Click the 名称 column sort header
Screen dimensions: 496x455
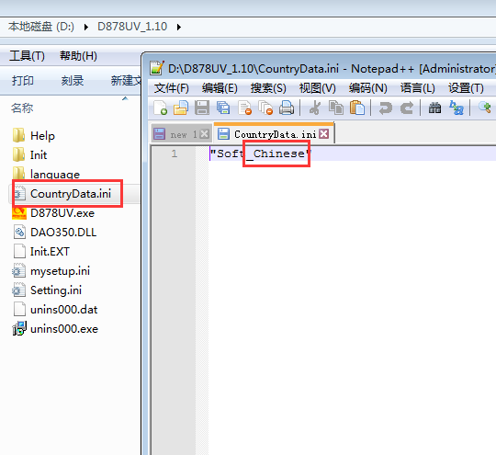(22, 108)
